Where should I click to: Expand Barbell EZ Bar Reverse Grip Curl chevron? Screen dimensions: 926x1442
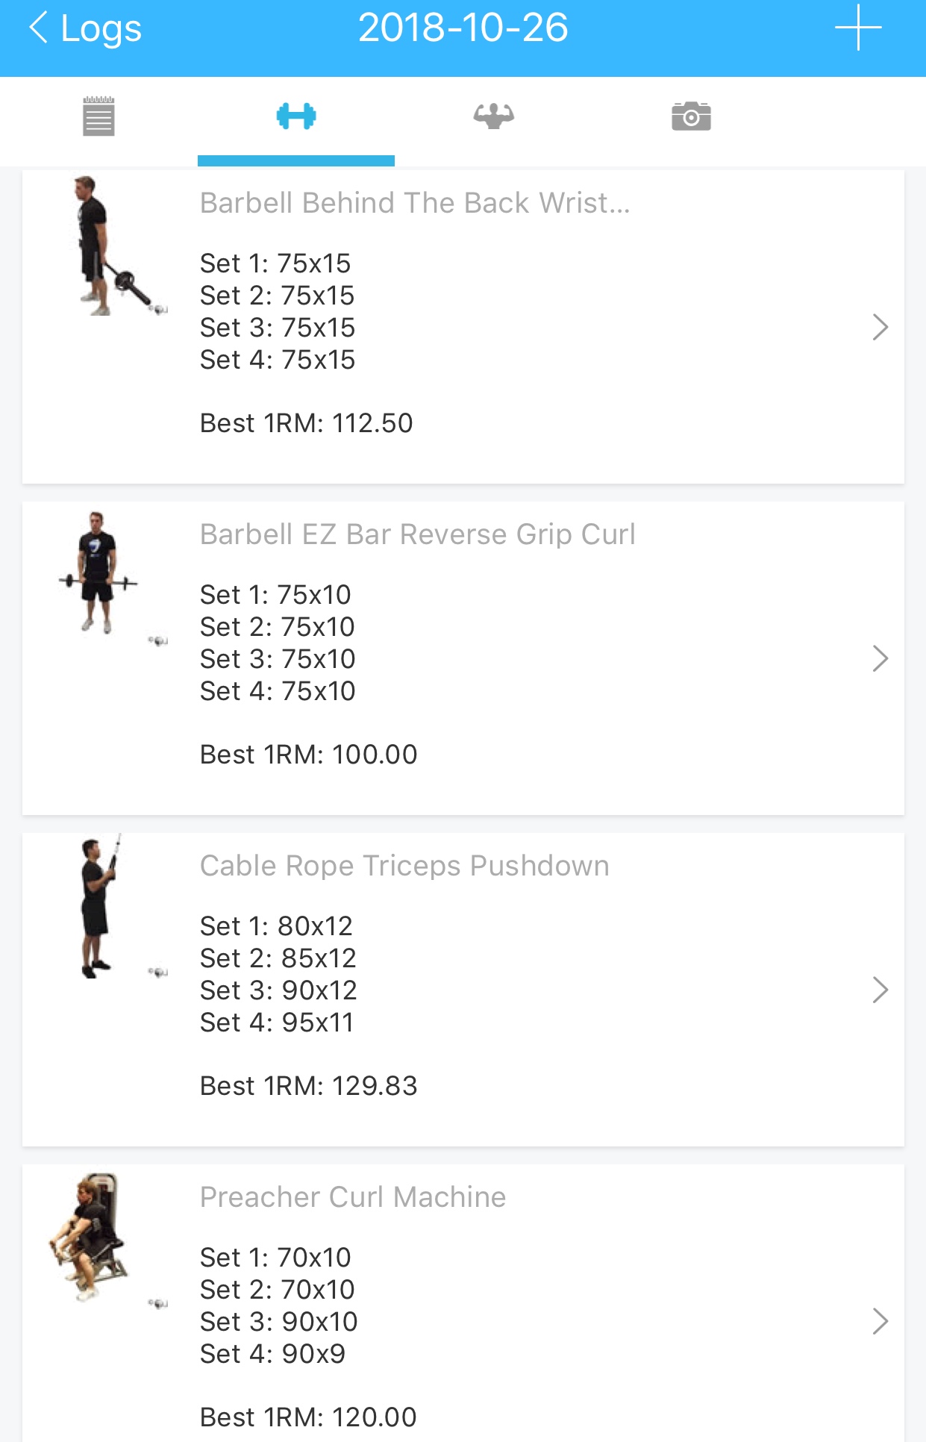pyautogui.click(x=880, y=658)
